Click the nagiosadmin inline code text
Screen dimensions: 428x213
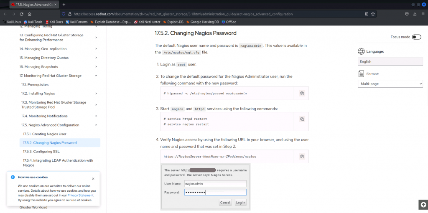click(251, 46)
